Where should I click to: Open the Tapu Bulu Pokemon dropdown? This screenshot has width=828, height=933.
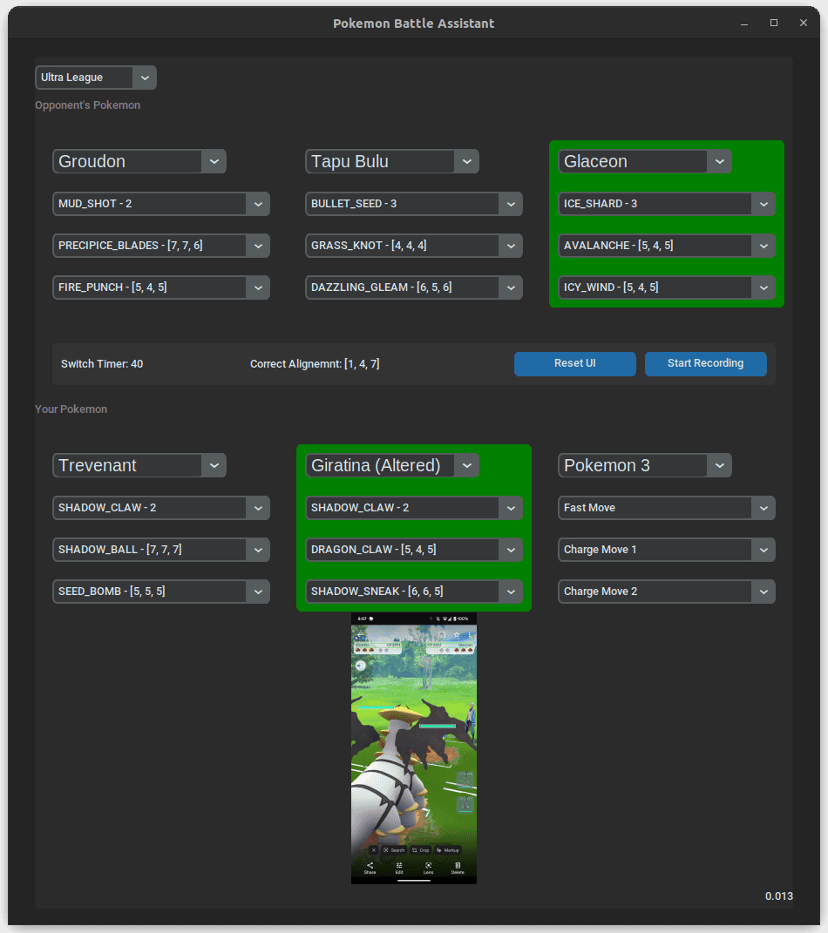[x=392, y=161]
